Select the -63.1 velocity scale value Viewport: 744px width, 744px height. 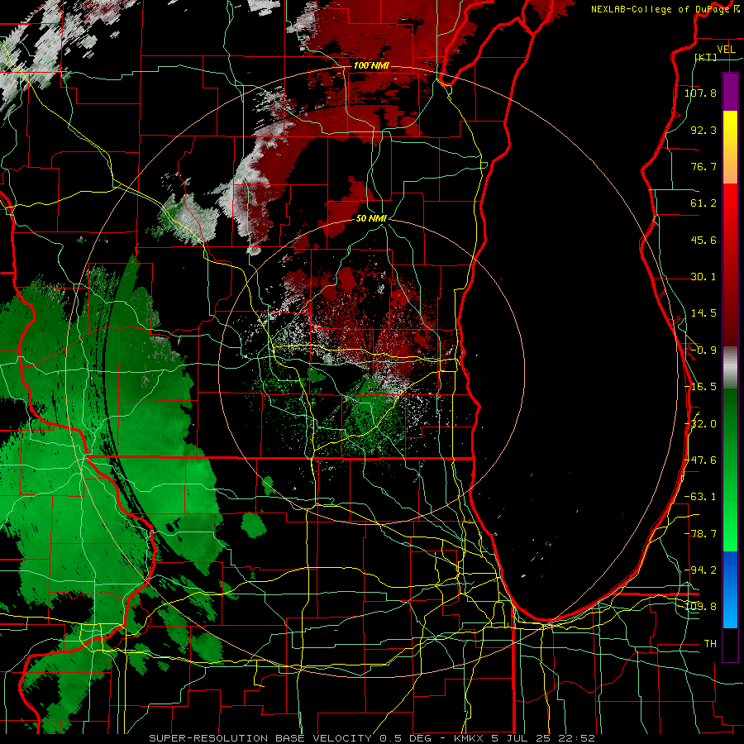point(700,497)
